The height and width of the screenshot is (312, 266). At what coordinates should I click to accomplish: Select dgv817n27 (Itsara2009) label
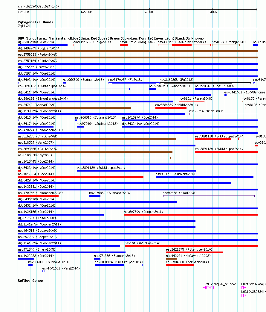(x=38, y=218)
